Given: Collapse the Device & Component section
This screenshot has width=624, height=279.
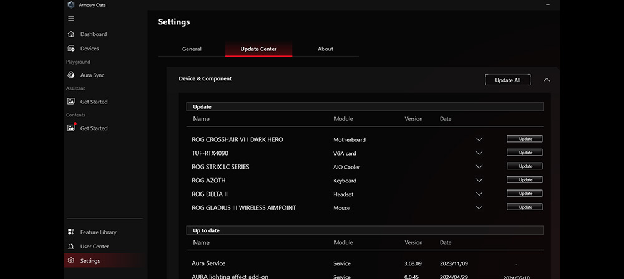Looking at the screenshot, I should pos(547,80).
